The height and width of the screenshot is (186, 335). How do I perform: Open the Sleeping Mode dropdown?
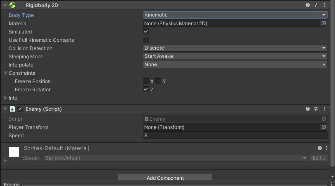tap(235, 56)
